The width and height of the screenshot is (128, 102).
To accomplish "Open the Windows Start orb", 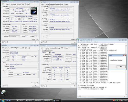I will (3, 100).
